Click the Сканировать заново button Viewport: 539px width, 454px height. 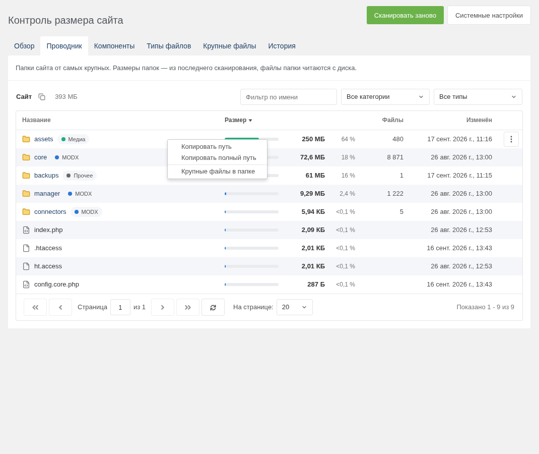coord(405,15)
